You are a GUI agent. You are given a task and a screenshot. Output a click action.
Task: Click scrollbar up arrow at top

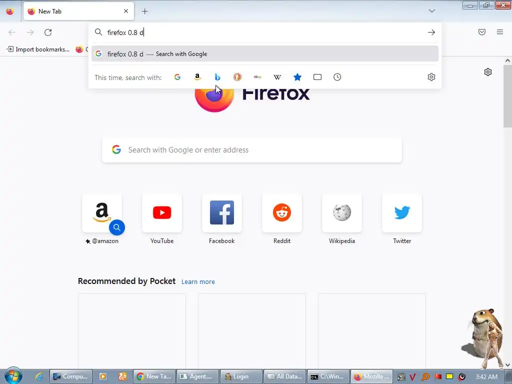point(507,60)
